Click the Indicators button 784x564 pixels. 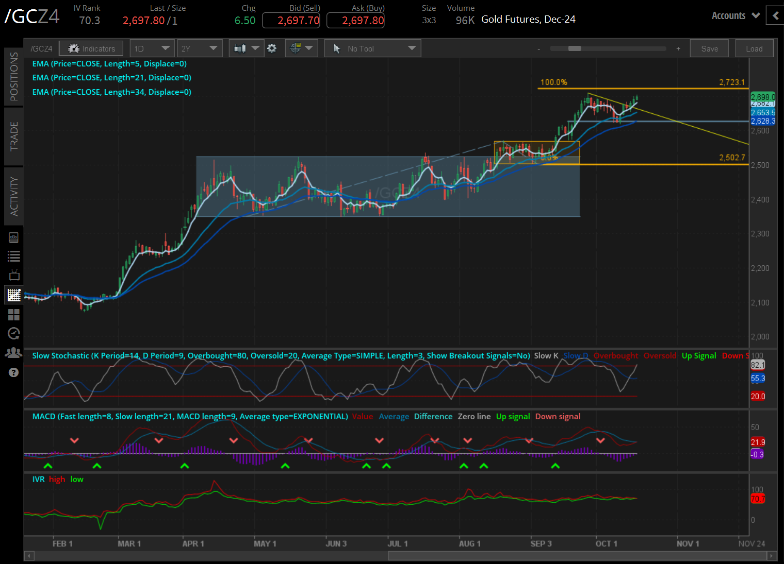91,48
